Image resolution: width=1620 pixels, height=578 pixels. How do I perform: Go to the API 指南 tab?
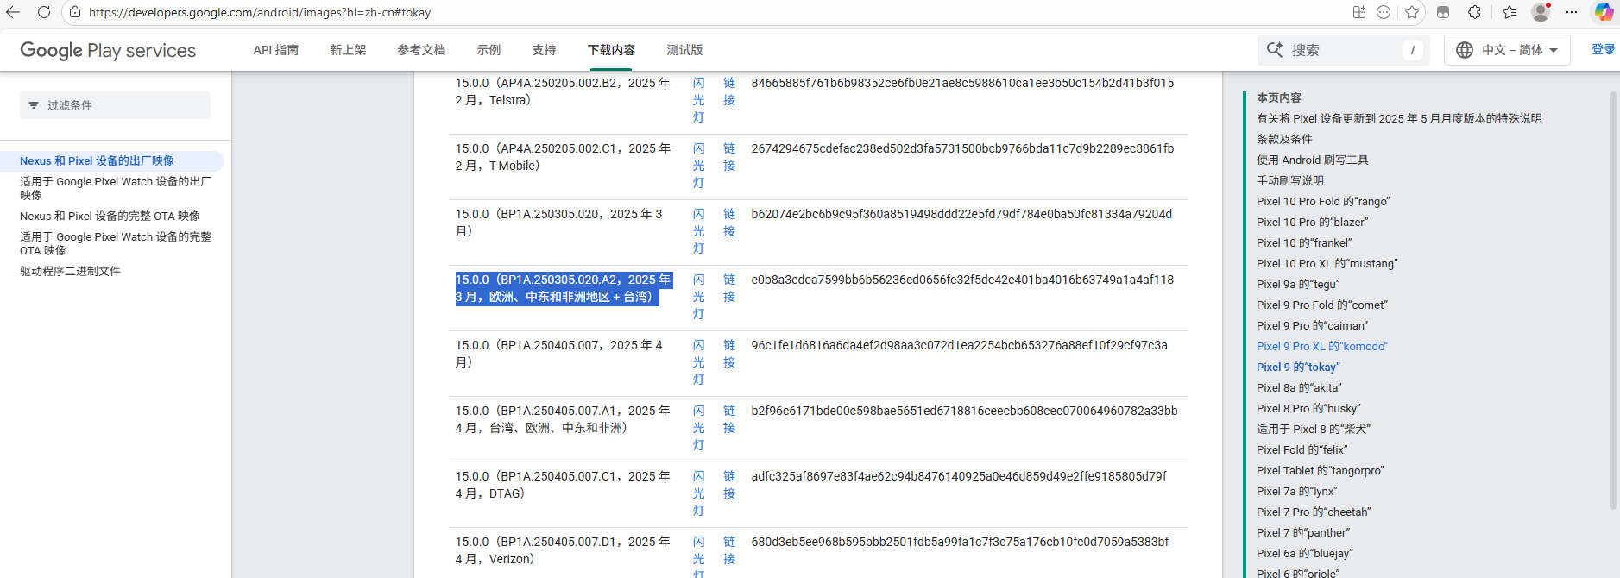pyautogui.click(x=276, y=50)
